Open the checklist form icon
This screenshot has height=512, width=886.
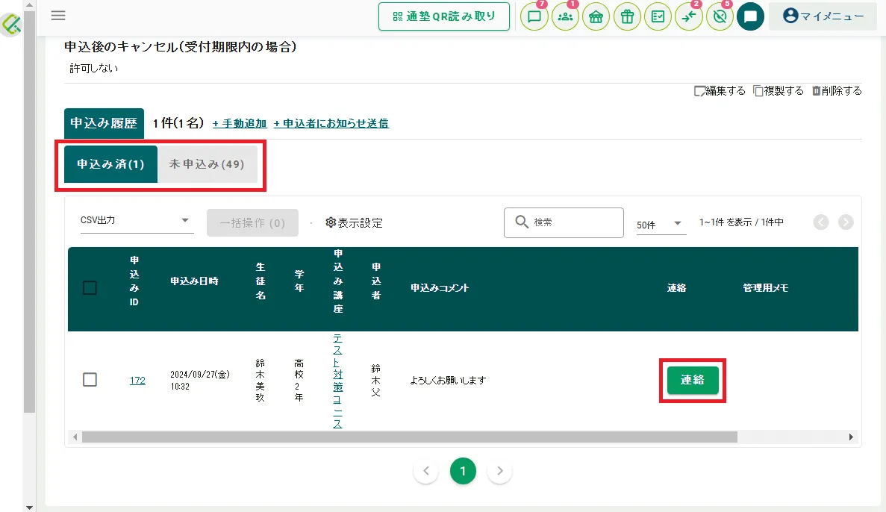point(658,16)
